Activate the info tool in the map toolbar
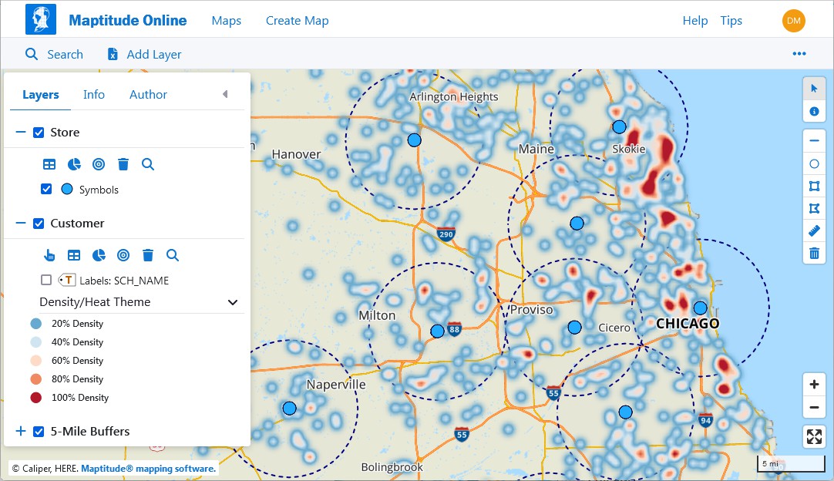 click(814, 111)
